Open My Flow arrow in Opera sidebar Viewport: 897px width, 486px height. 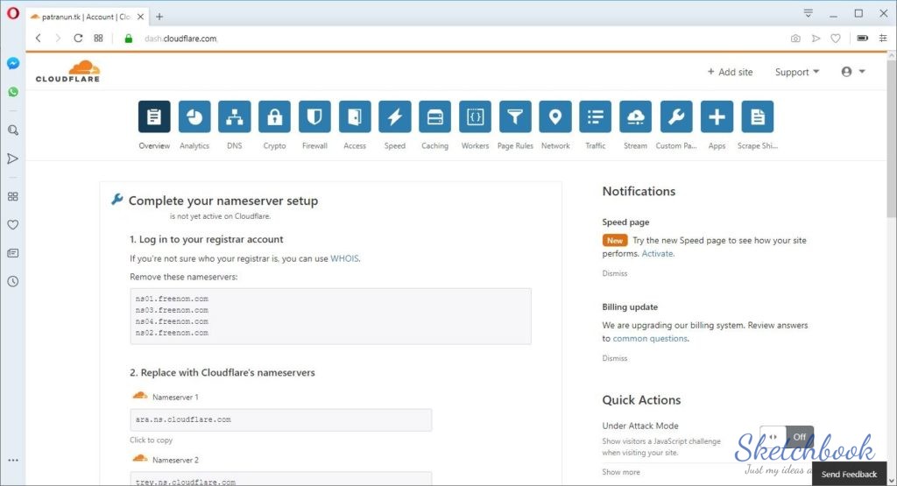tap(12, 158)
